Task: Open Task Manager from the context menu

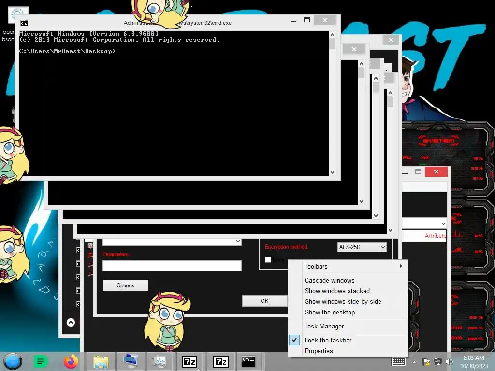Action: click(x=324, y=326)
